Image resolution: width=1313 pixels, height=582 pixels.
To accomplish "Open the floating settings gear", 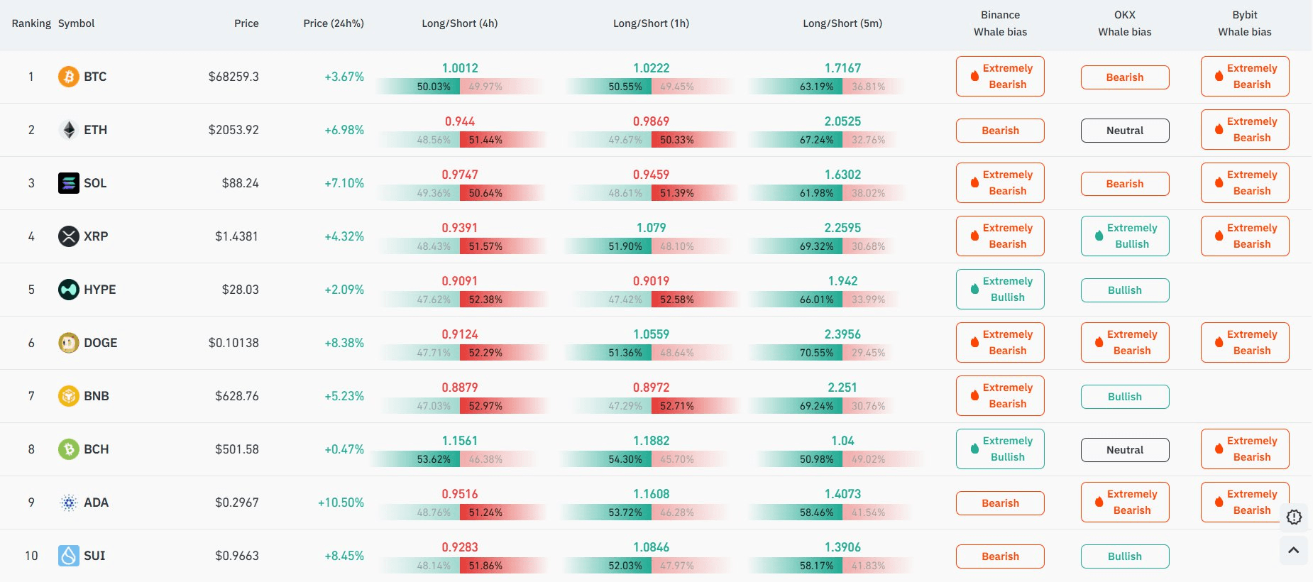I will click(1294, 517).
